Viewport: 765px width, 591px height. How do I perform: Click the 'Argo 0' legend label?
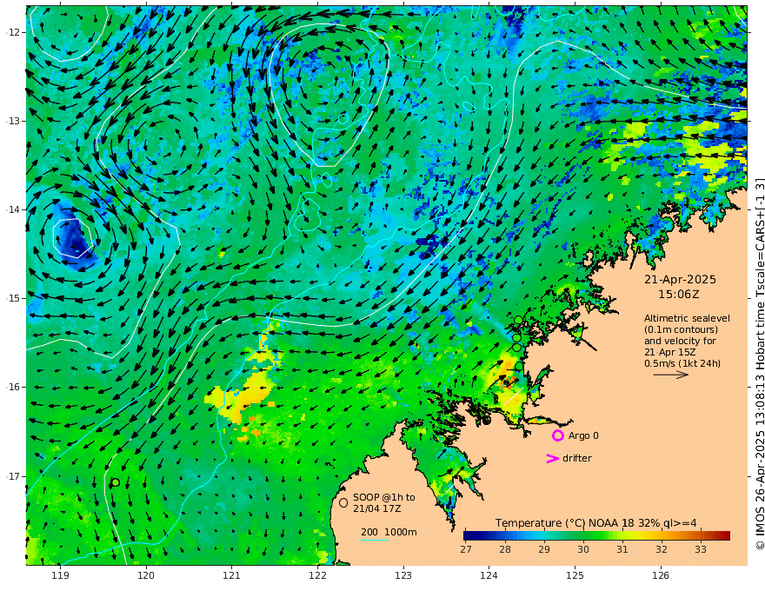pyautogui.click(x=583, y=435)
